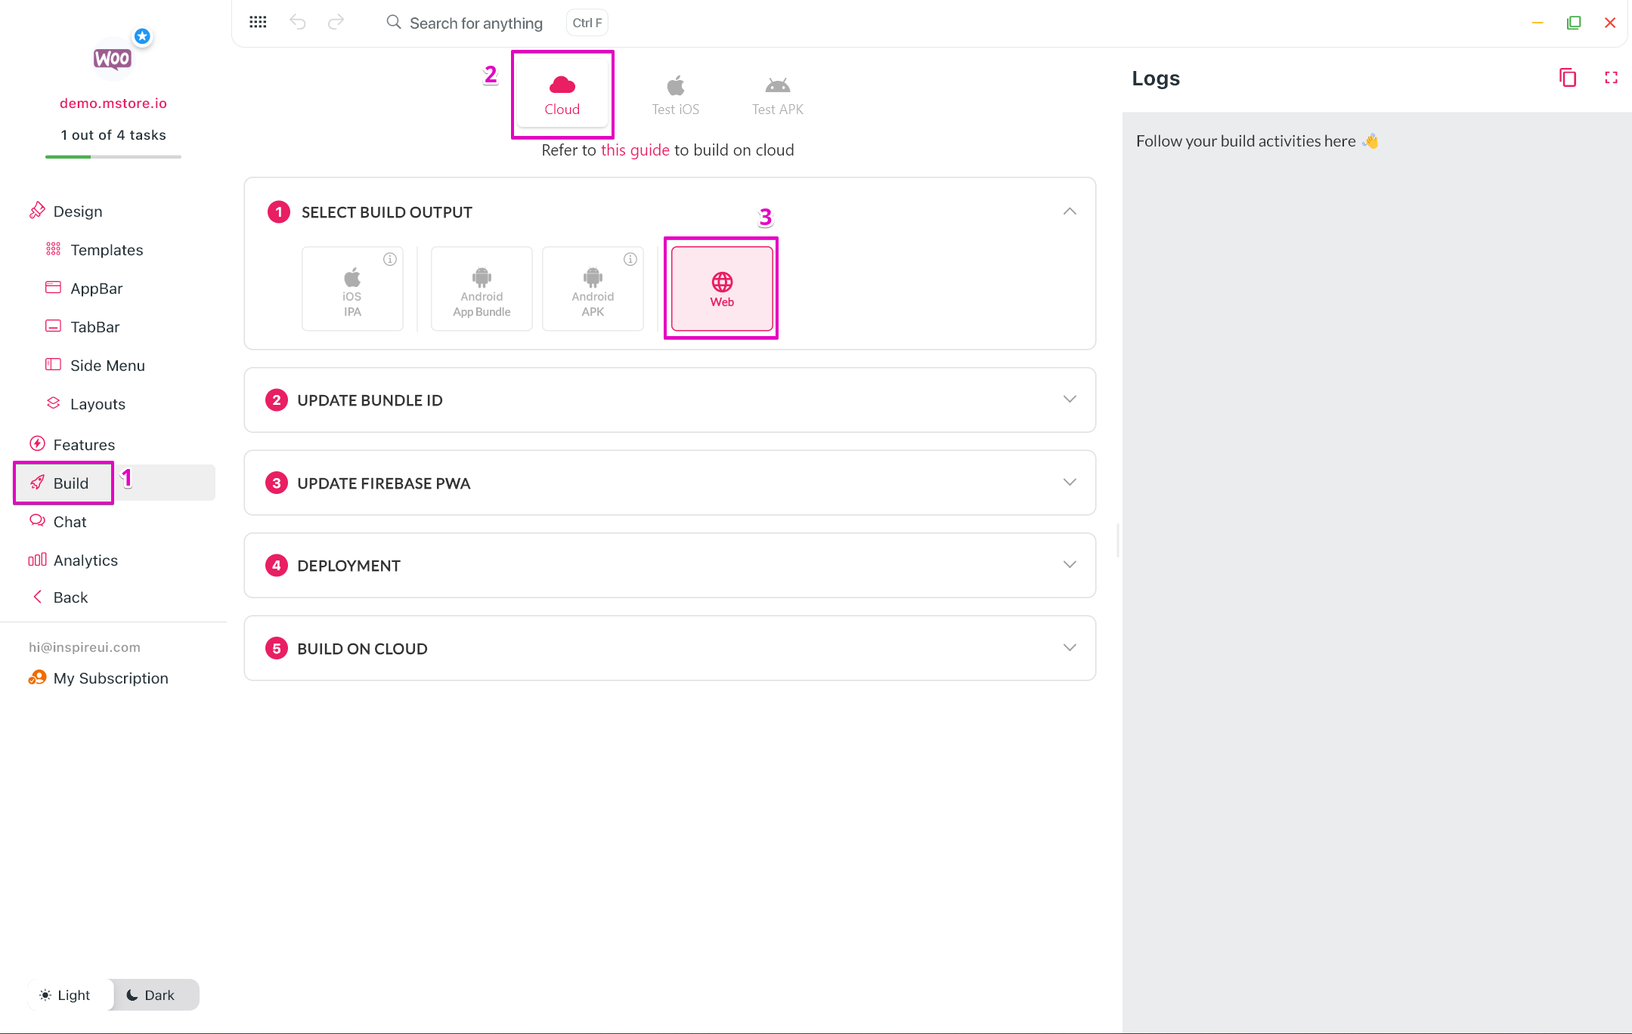This screenshot has width=1632, height=1034.
Task: Switch to Light theme
Action: point(66,995)
